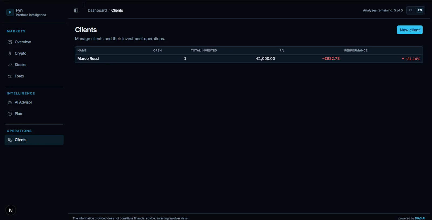Screen dimensions: 432x220
Task: Click the Fyn Portfolio intelligence title
Action: pos(31,12)
